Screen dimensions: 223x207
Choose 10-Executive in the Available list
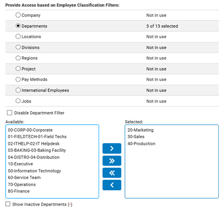pyautogui.click(x=20, y=164)
